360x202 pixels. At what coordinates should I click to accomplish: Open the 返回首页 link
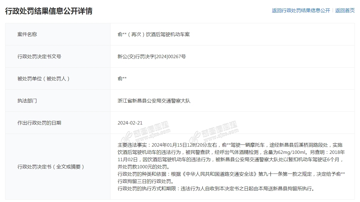[x=345, y=11]
